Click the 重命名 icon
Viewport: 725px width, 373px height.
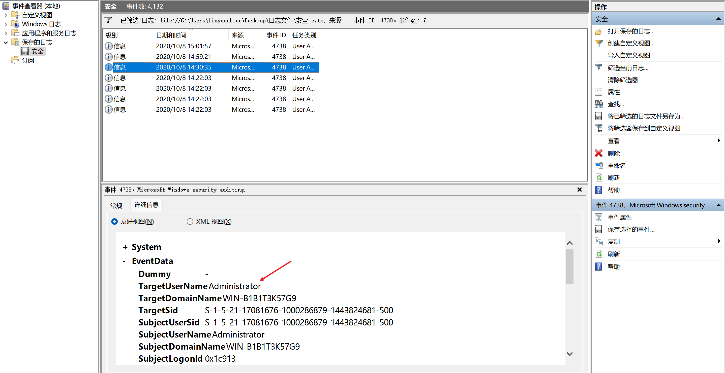[599, 166]
